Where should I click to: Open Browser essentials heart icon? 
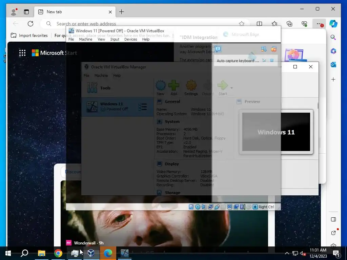click(304, 24)
